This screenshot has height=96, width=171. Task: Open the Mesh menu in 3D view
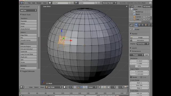tap(42, 87)
